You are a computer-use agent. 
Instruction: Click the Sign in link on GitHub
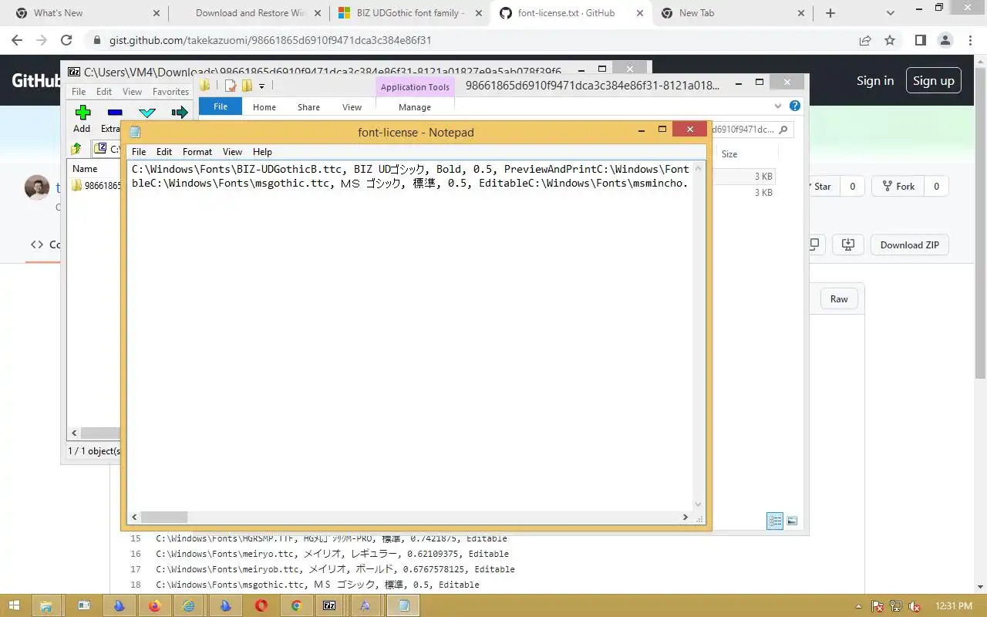click(875, 80)
